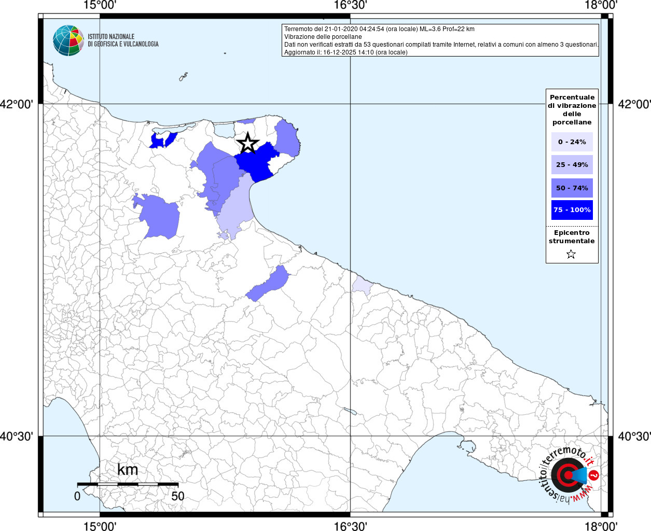The height and width of the screenshot is (531, 651).
Task: Click the 'km' scale bar label
Action: click(x=128, y=470)
